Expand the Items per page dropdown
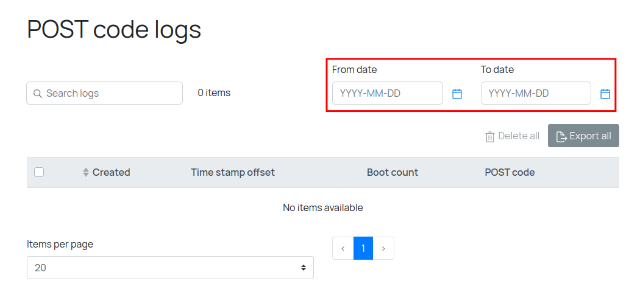This screenshot has width=629, height=295. point(170,268)
